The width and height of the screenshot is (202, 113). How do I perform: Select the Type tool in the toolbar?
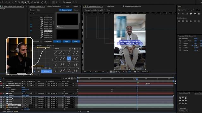click(x=28, y=2)
